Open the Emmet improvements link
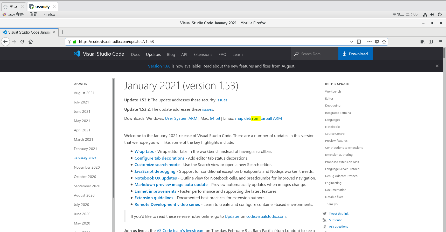This screenshot has width=446, height=232. (x=155, y=191)
